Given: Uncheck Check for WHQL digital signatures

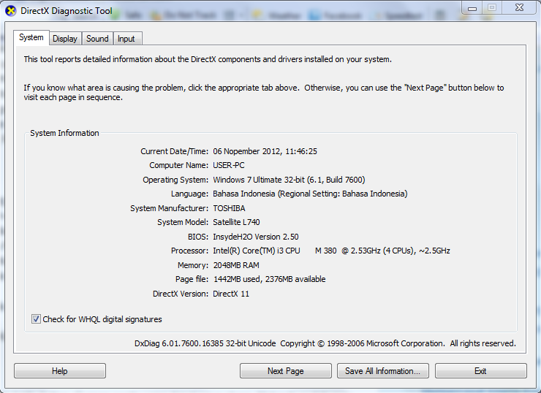Looking at the screenshot, I should click(x=36, y=319).
